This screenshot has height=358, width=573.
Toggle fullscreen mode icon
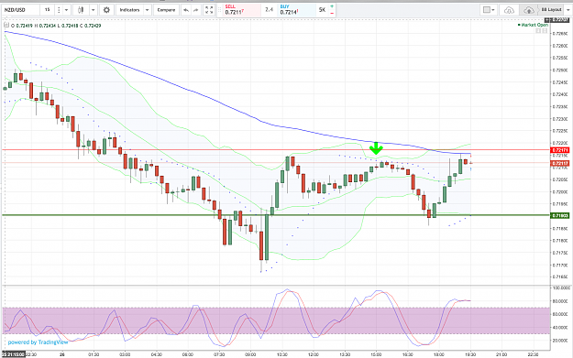click(x=209, y=10)
